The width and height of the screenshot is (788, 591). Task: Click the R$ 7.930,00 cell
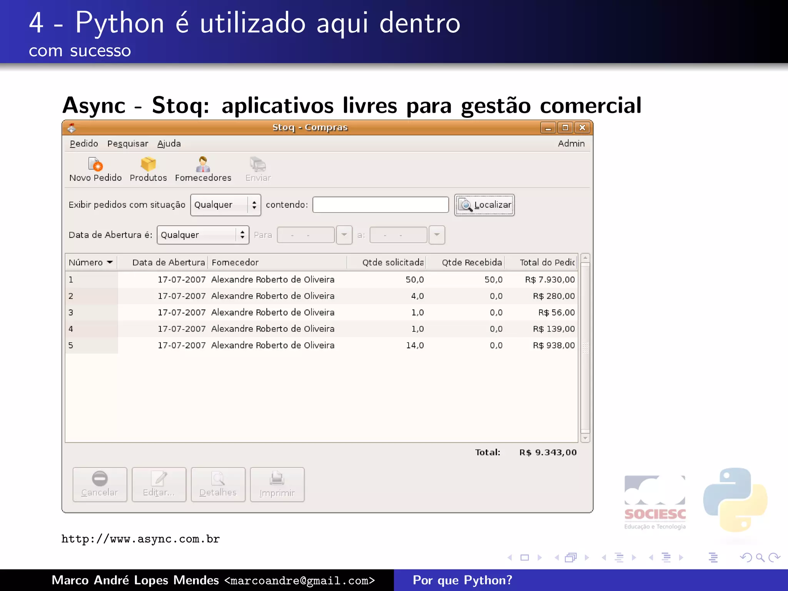click(550, 280)
